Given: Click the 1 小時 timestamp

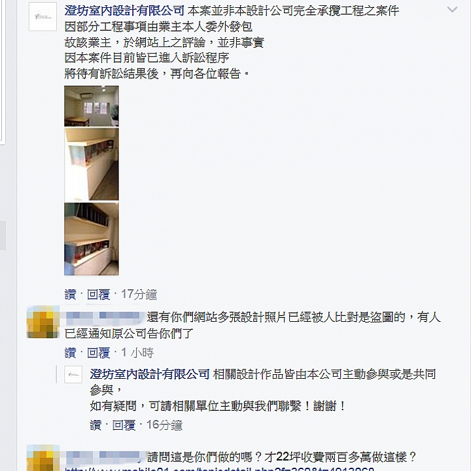Looking at the screenshot, I should [137, 353].
